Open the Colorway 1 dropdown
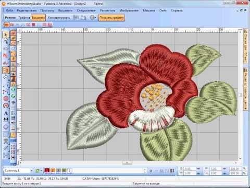Screen dimensions: 250x188 pyautogui.click(x=18, y=170)
